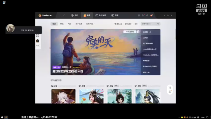Refresh the WeGame page
This screenshot has height=119, width=211.
point(64,15)
